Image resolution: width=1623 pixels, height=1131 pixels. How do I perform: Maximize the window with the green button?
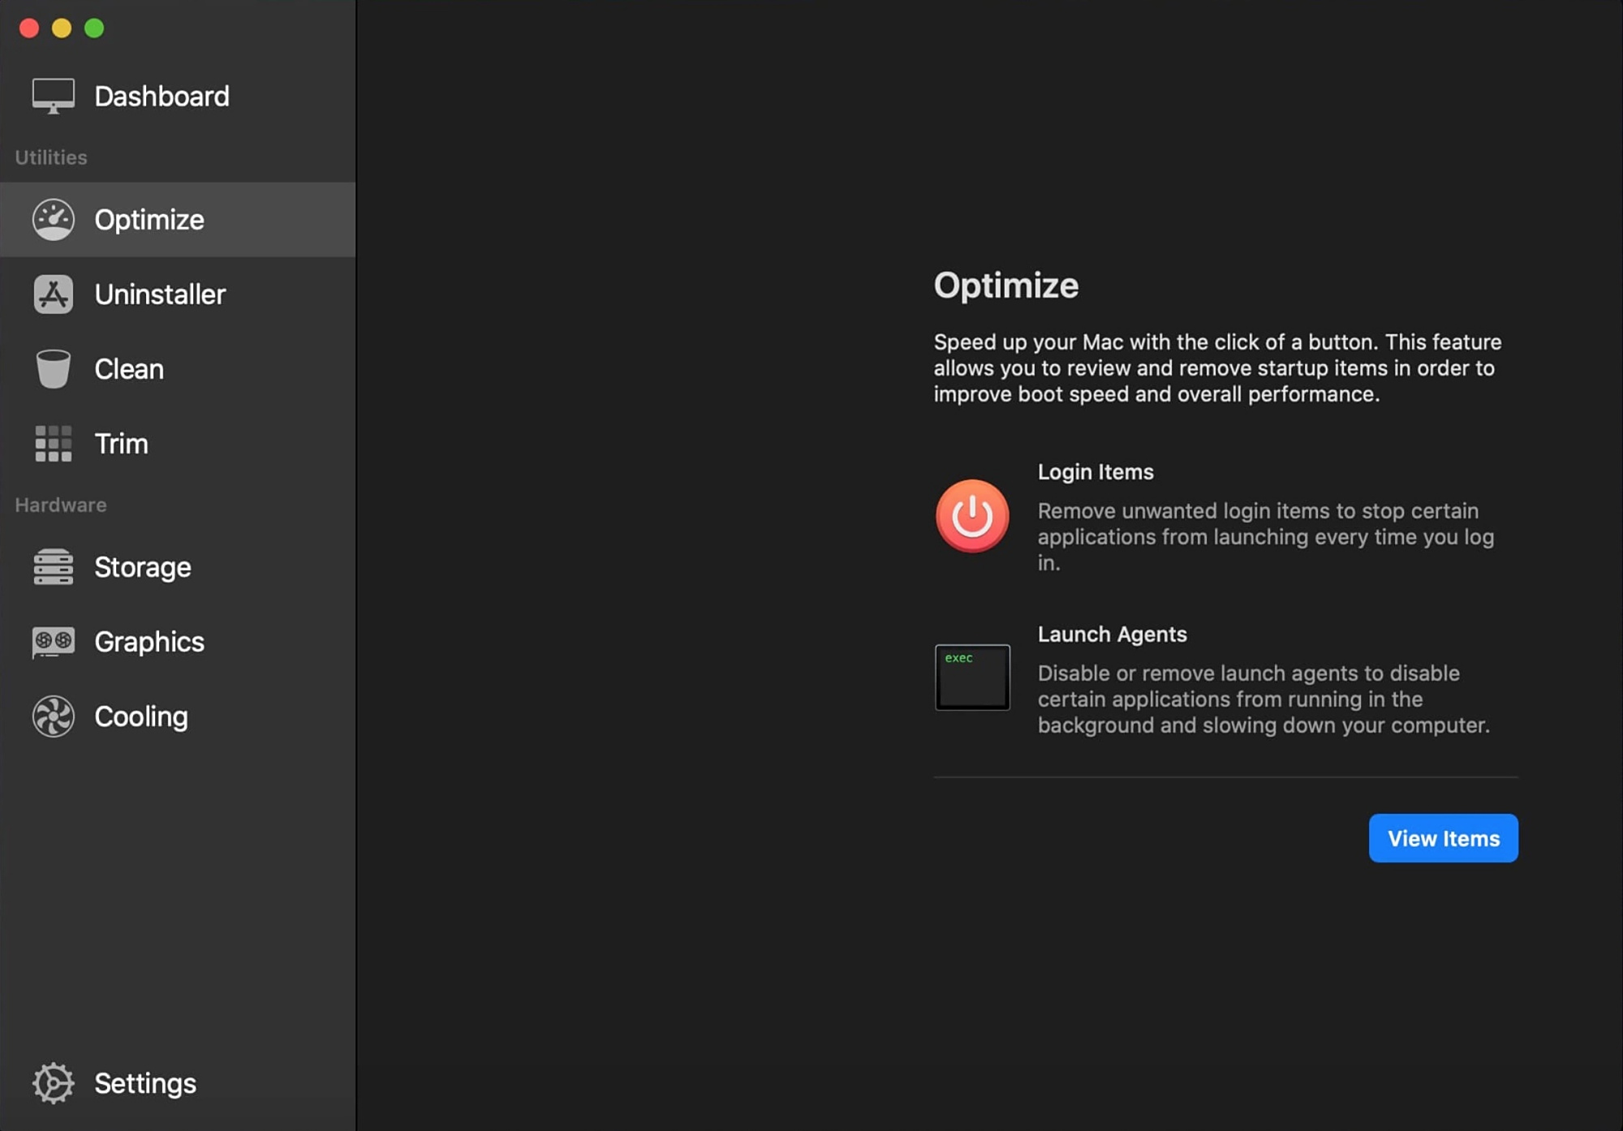tap(94, 28)
